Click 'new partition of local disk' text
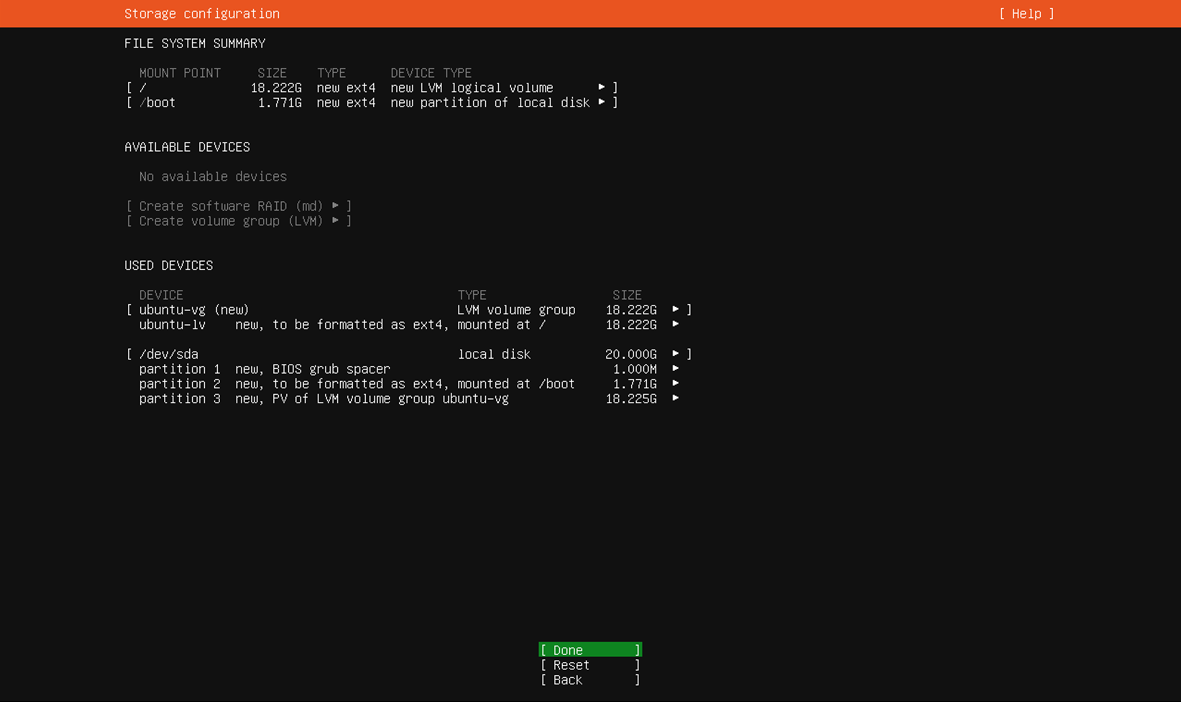 (x=490, y=102)
